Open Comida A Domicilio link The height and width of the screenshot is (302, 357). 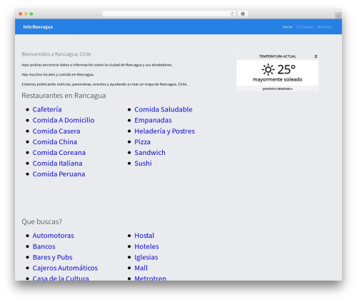click(x=64, y=120)
